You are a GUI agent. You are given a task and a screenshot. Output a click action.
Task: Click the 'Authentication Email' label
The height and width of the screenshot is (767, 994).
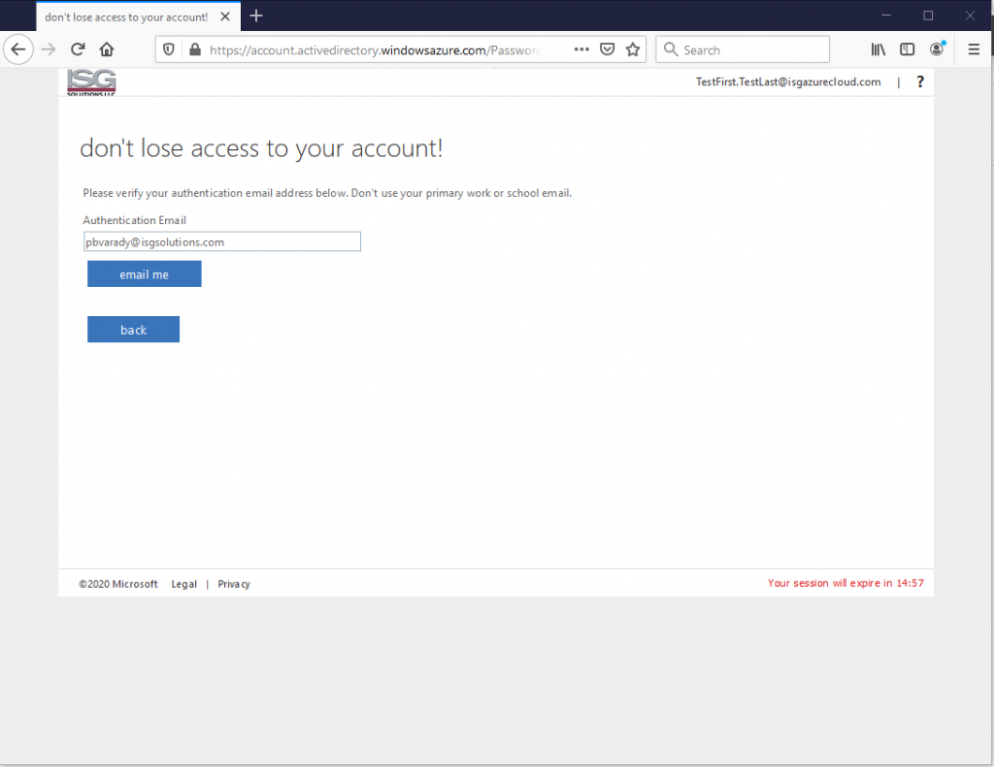coord(134,220)
